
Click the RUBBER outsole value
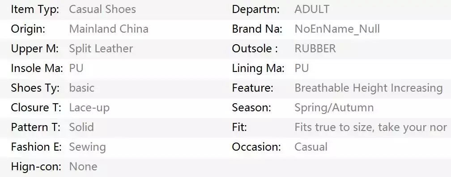coord(315,49)
